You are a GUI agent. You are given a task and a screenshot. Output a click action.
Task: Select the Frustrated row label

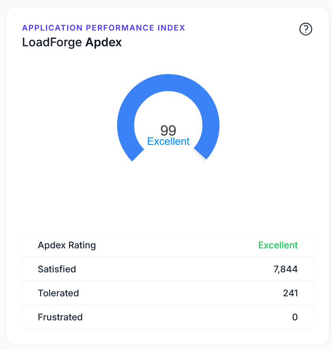click(x=60, y=317)
